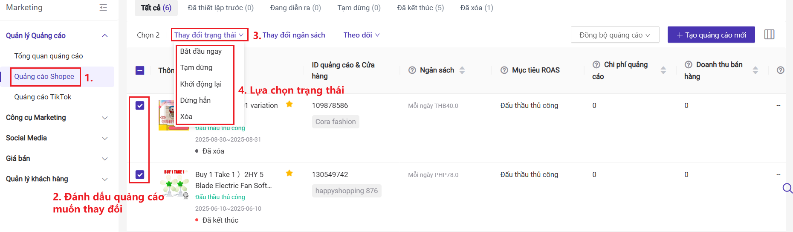The width and height of the screenshot is (793, 232).
Task: Click the Tạo quảng cáo mới button
Action: tap(711, 35)
